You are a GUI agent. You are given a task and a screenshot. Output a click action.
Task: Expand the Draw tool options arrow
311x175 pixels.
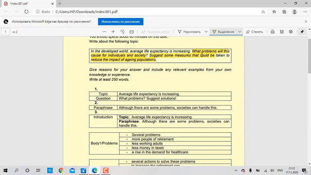click(x=206, y=32)
